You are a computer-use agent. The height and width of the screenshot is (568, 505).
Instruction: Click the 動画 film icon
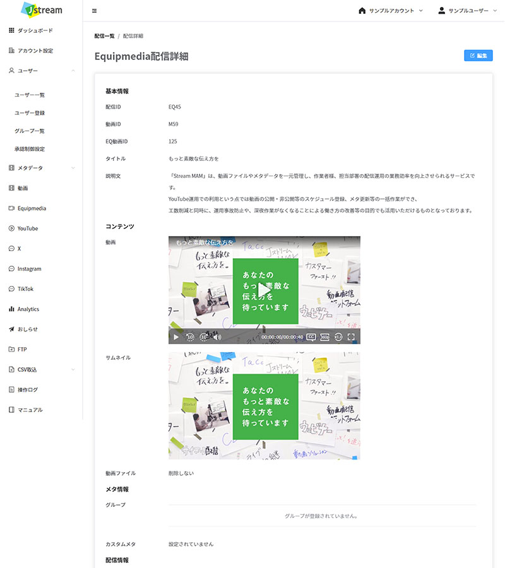pyautogui.click(x=11, y=188)
